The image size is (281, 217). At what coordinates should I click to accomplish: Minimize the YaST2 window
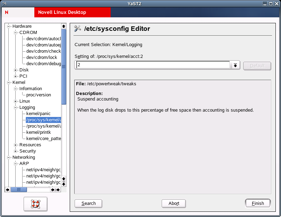point(265,3)
